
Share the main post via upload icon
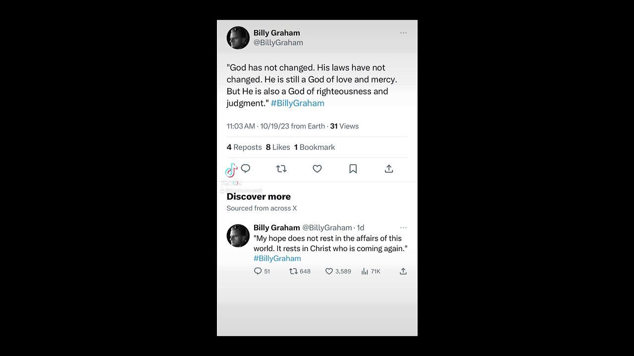click(389, 169)
